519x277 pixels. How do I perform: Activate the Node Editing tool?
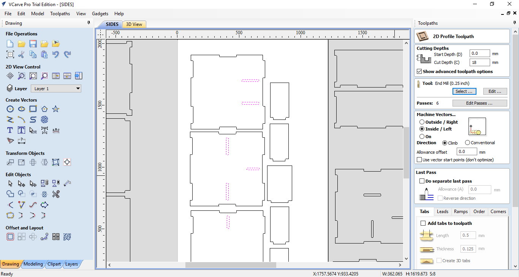pyautogui.click(x=22, y=184)
